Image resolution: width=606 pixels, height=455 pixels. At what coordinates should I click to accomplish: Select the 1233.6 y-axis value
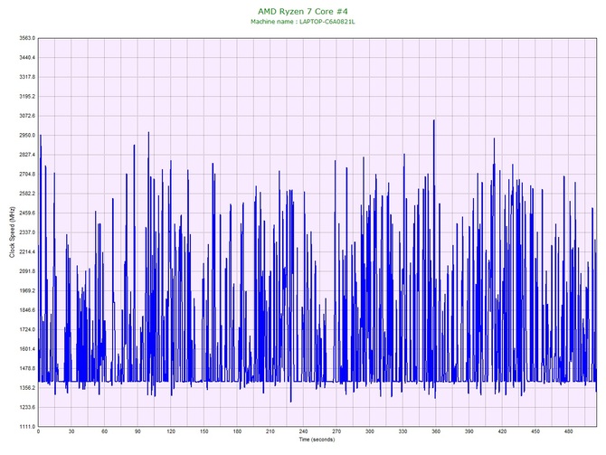pos(27,407)
